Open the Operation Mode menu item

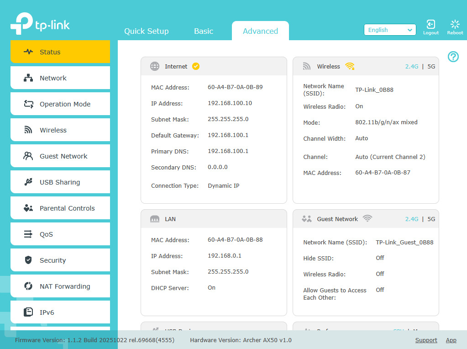60,104
